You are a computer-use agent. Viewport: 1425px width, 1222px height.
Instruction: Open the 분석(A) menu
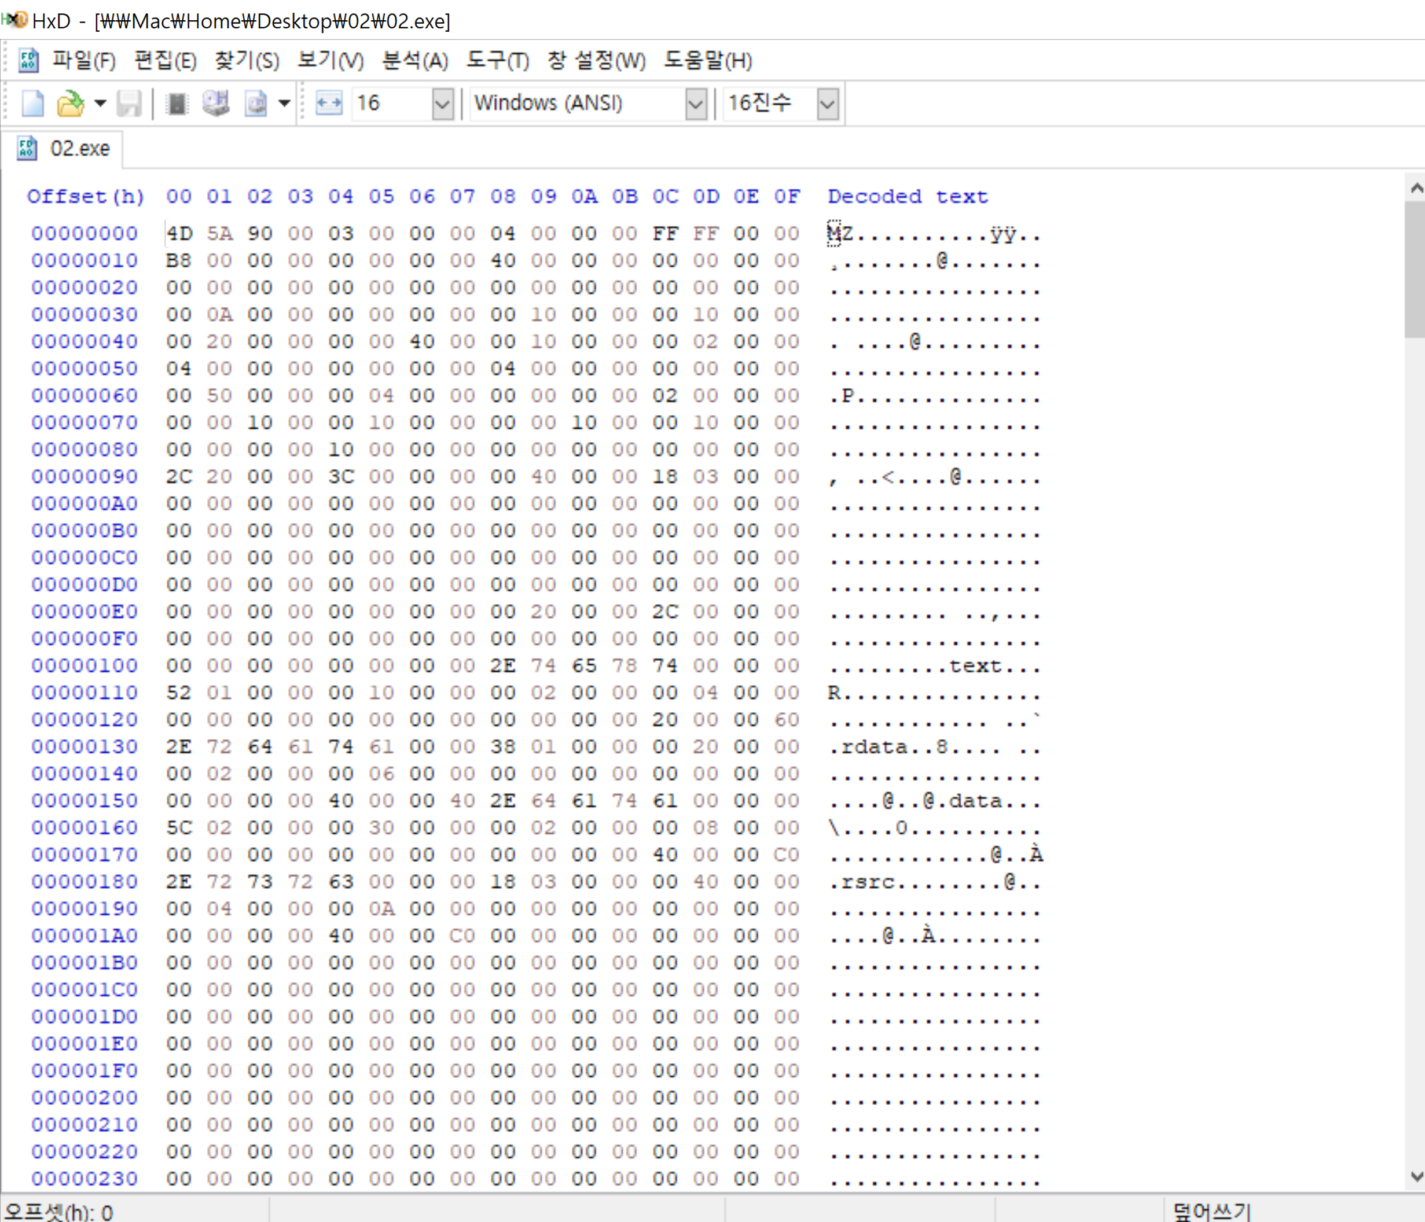(414, 61)
